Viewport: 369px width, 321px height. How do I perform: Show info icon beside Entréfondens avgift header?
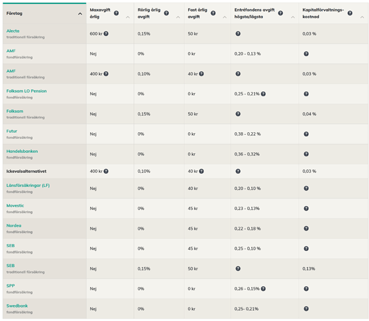point(280,13)
